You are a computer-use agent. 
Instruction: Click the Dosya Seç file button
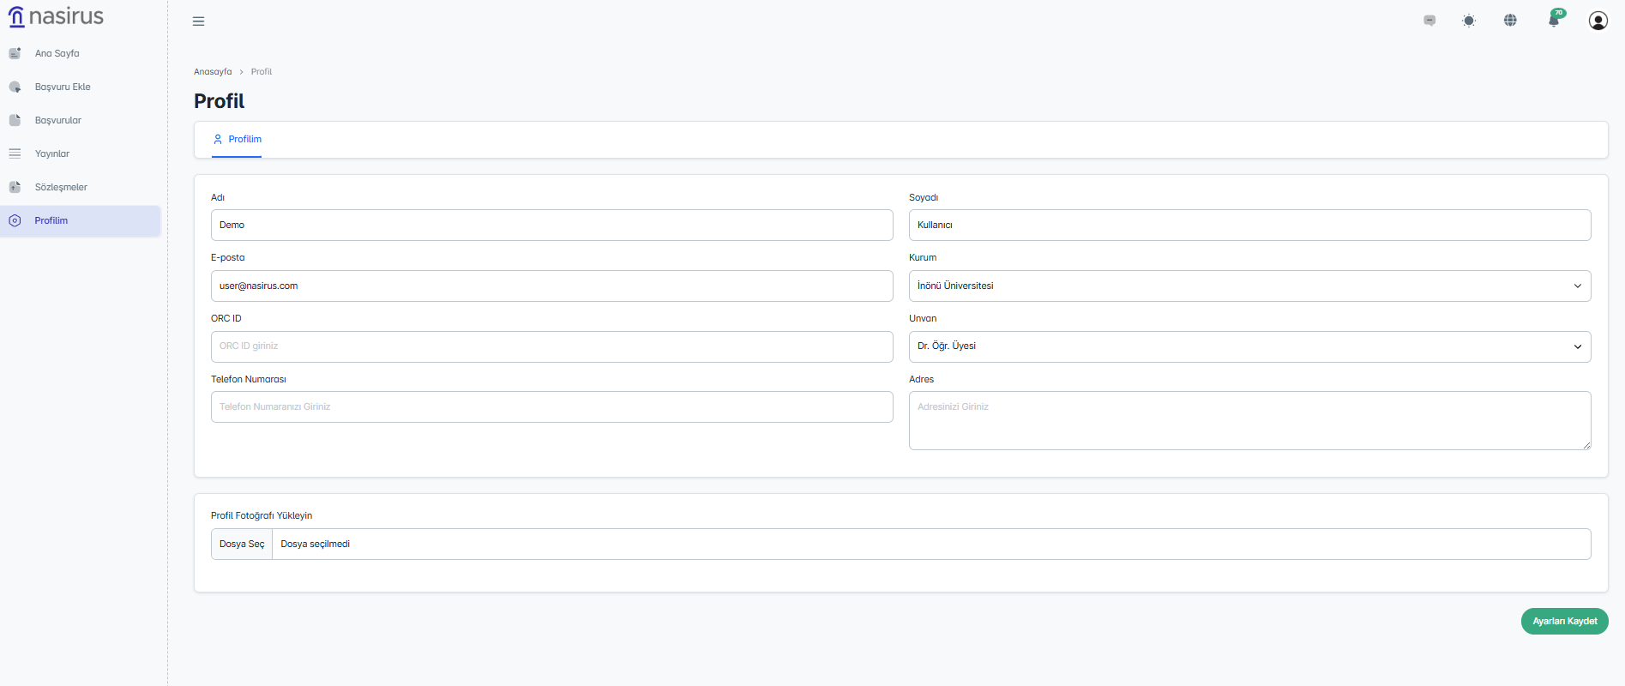[242, 545]
